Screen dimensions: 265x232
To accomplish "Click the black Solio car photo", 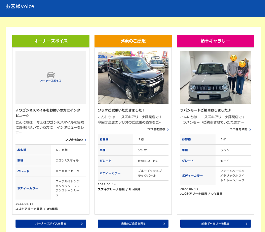I will coord(133,77).
